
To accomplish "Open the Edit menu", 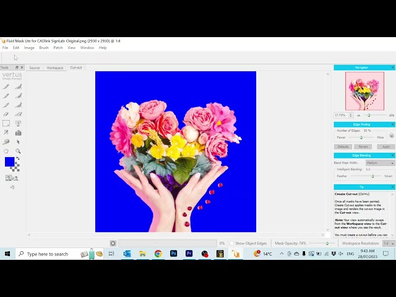I will click(16, 48).
